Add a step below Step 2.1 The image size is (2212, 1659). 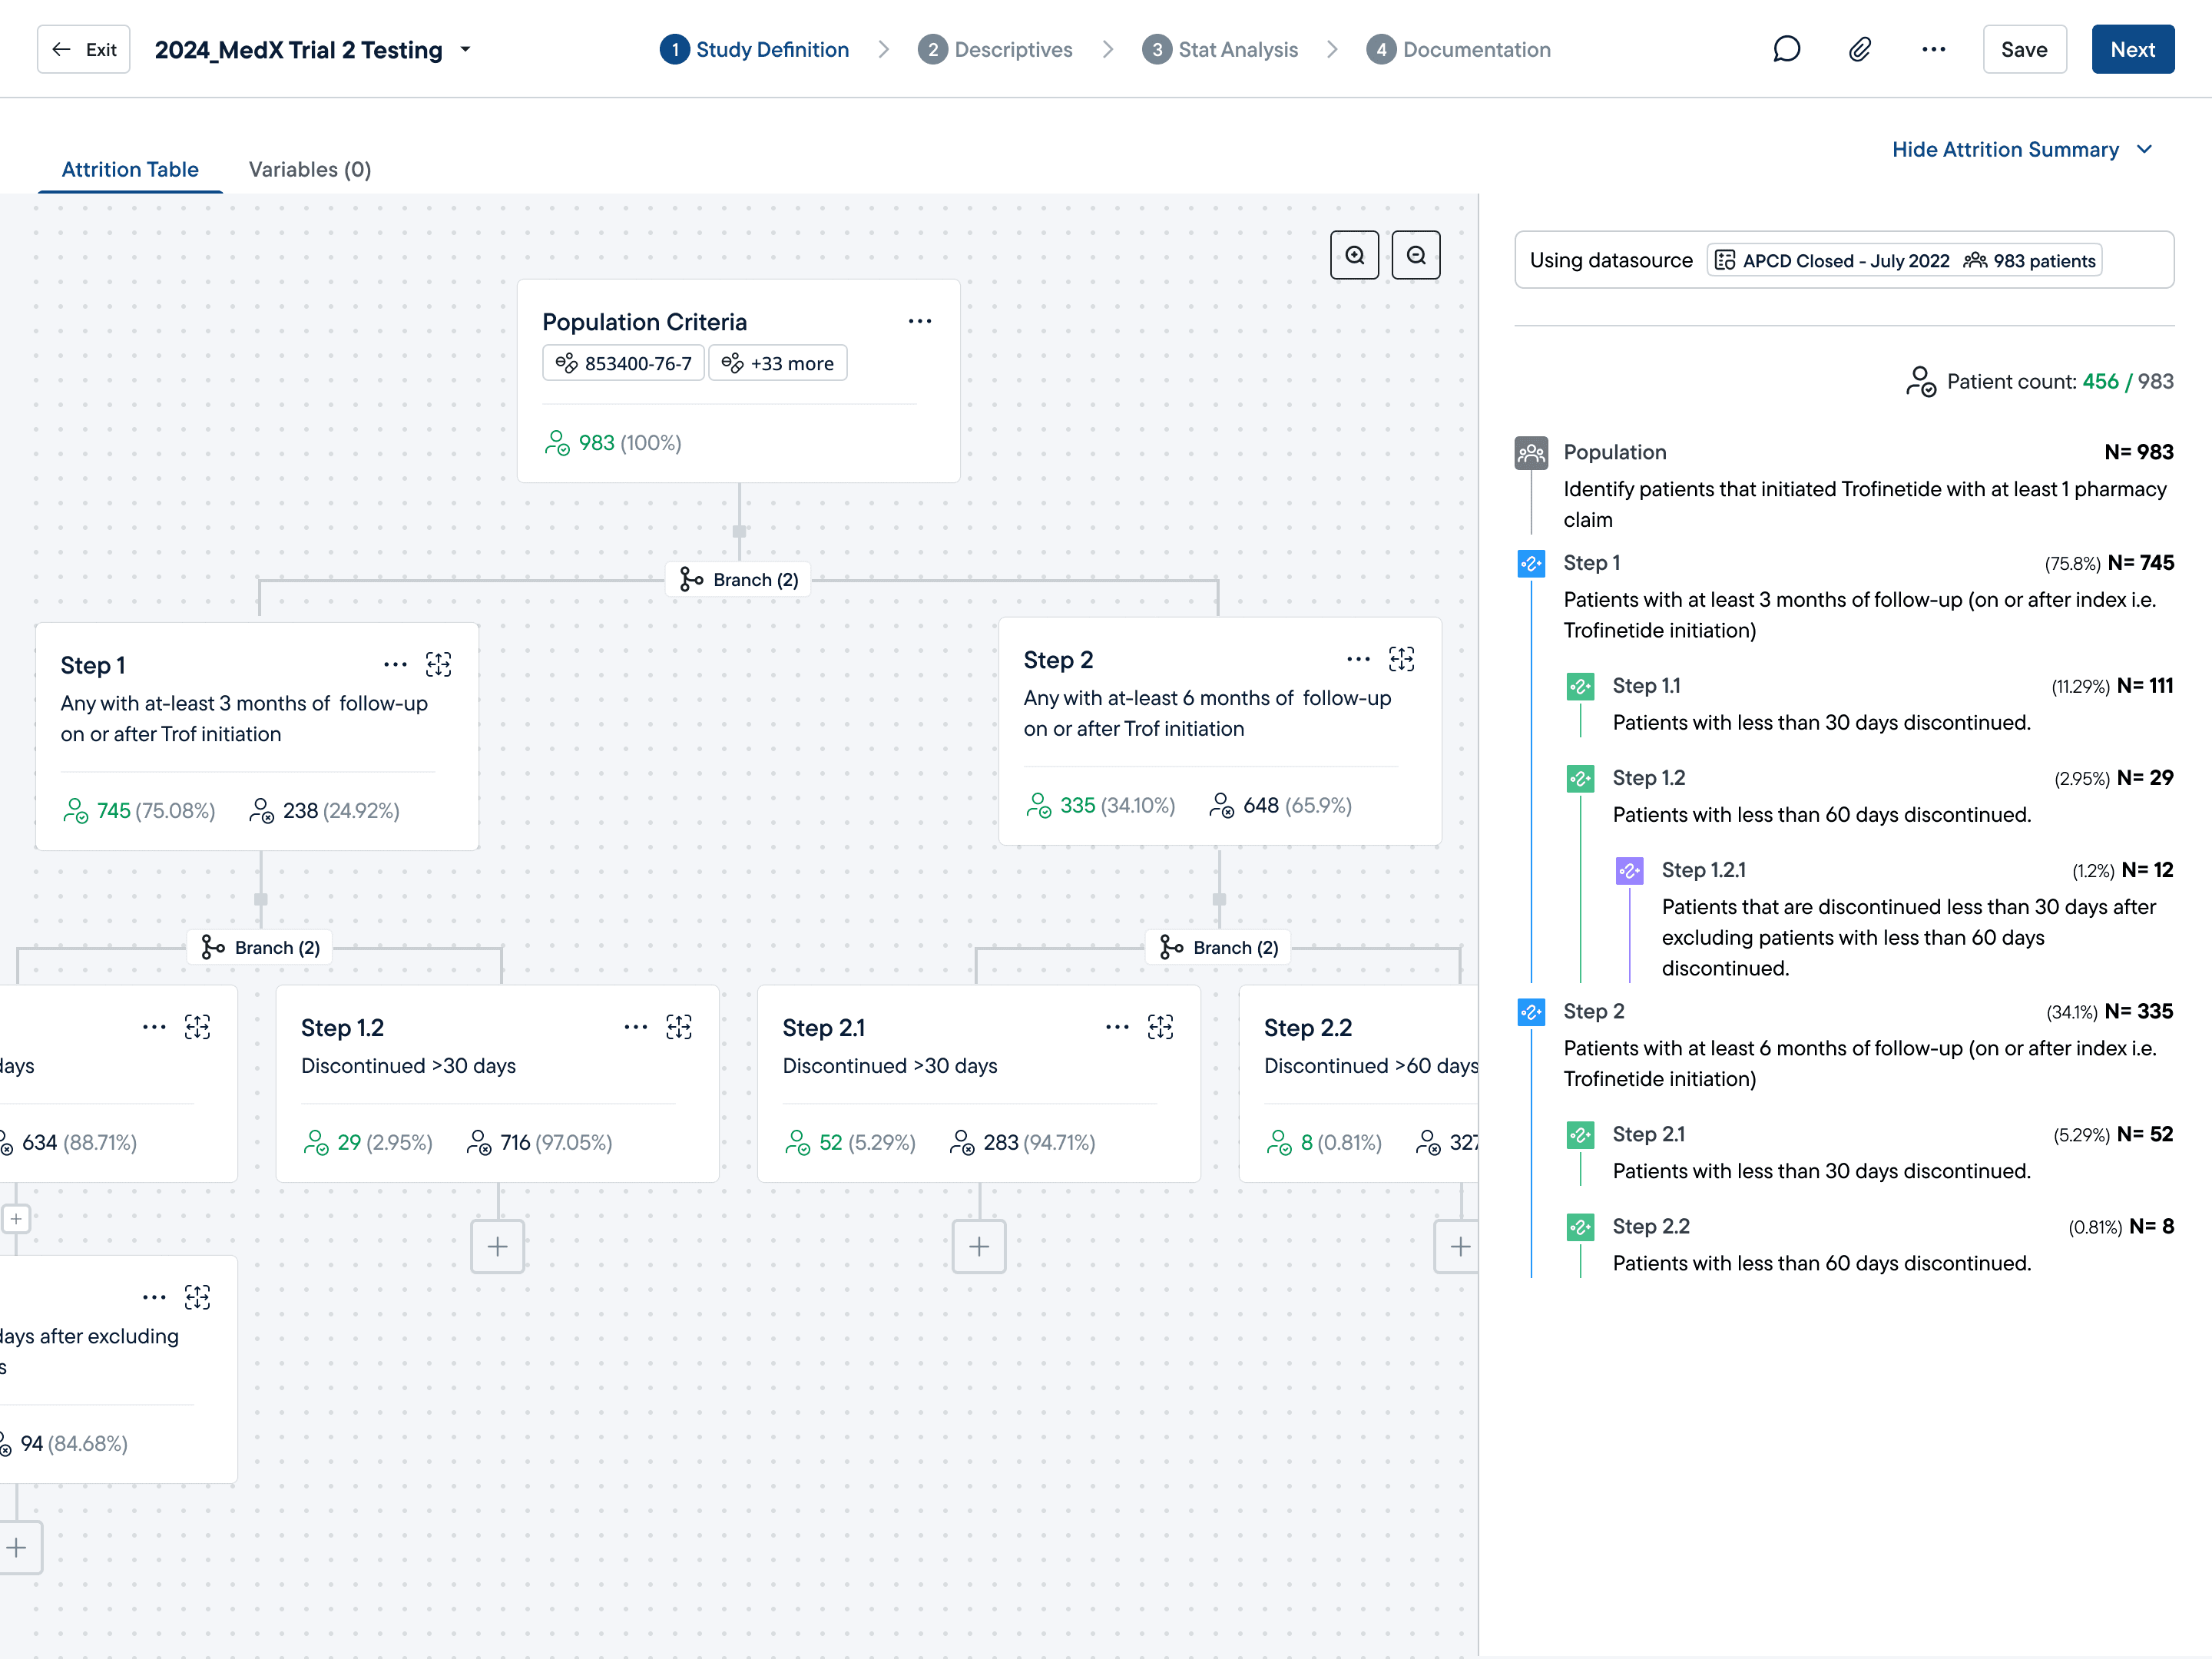click(x=978, y=1246)
